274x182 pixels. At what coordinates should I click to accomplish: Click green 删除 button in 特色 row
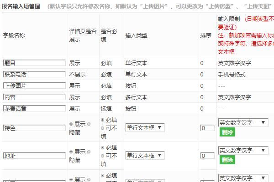pos(227,132)
